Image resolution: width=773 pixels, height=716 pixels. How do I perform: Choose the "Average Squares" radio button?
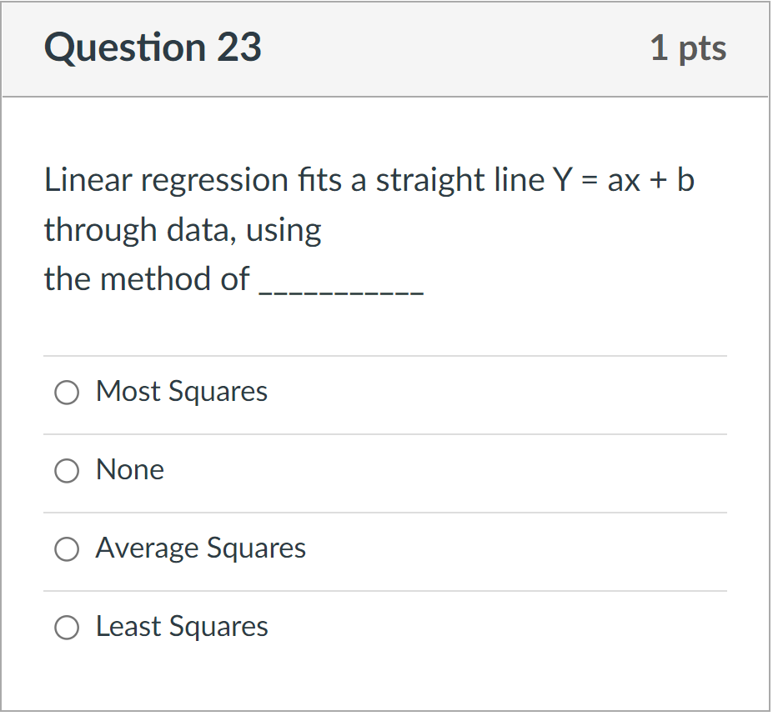coord(67,549)
